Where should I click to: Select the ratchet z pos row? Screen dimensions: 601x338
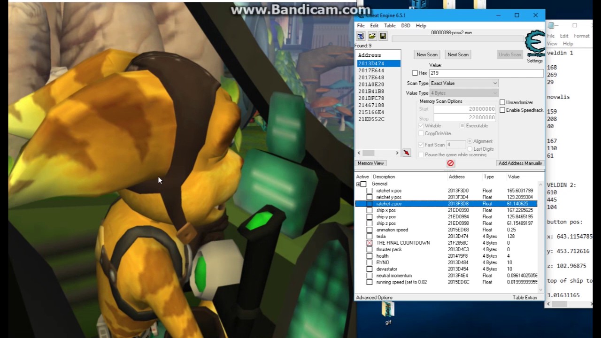click(x=446, y=204)
